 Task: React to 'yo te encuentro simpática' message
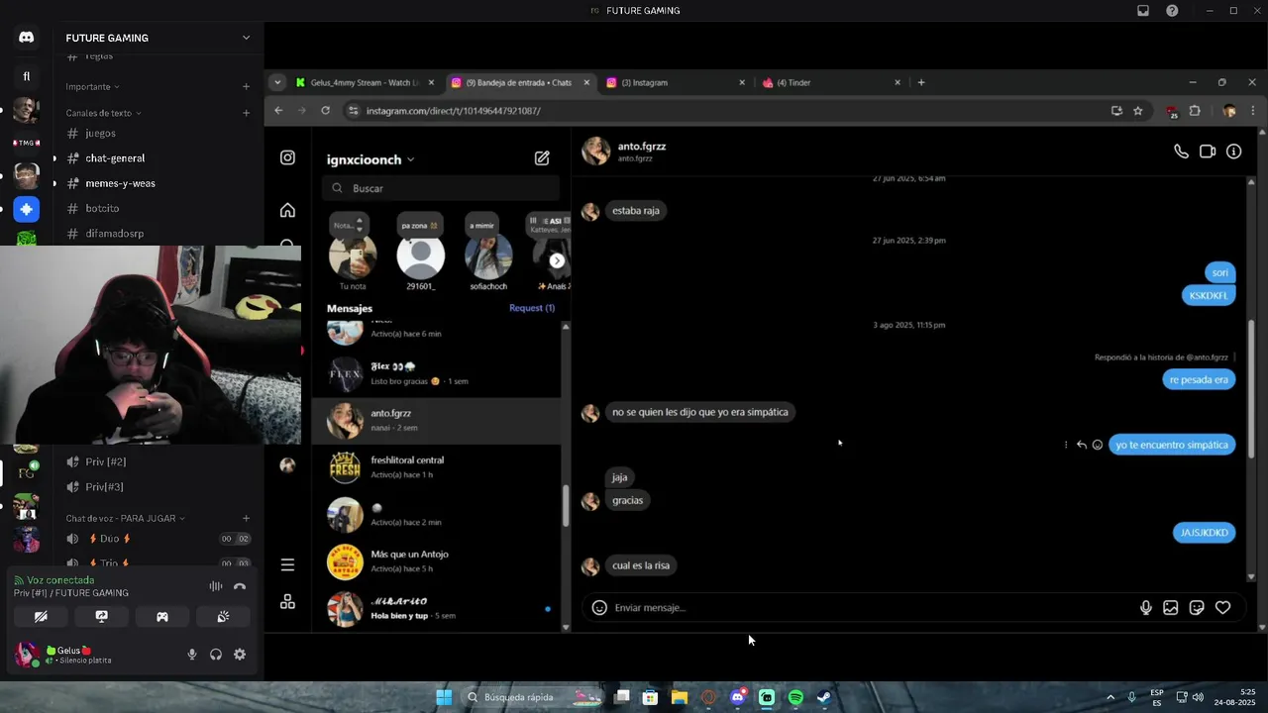(1098, 446)
